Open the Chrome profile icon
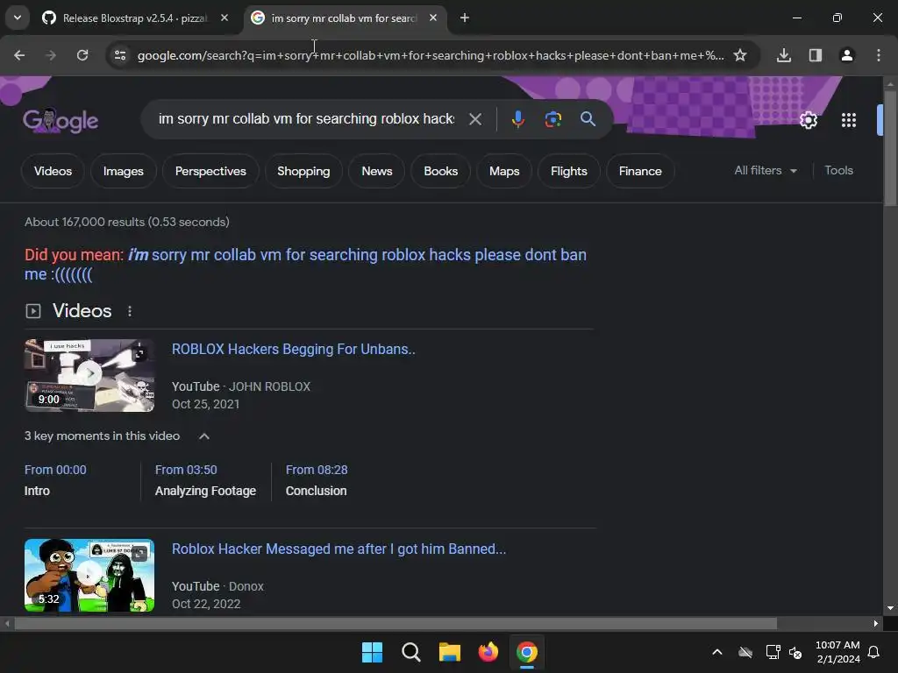 [x=847, y=55]
